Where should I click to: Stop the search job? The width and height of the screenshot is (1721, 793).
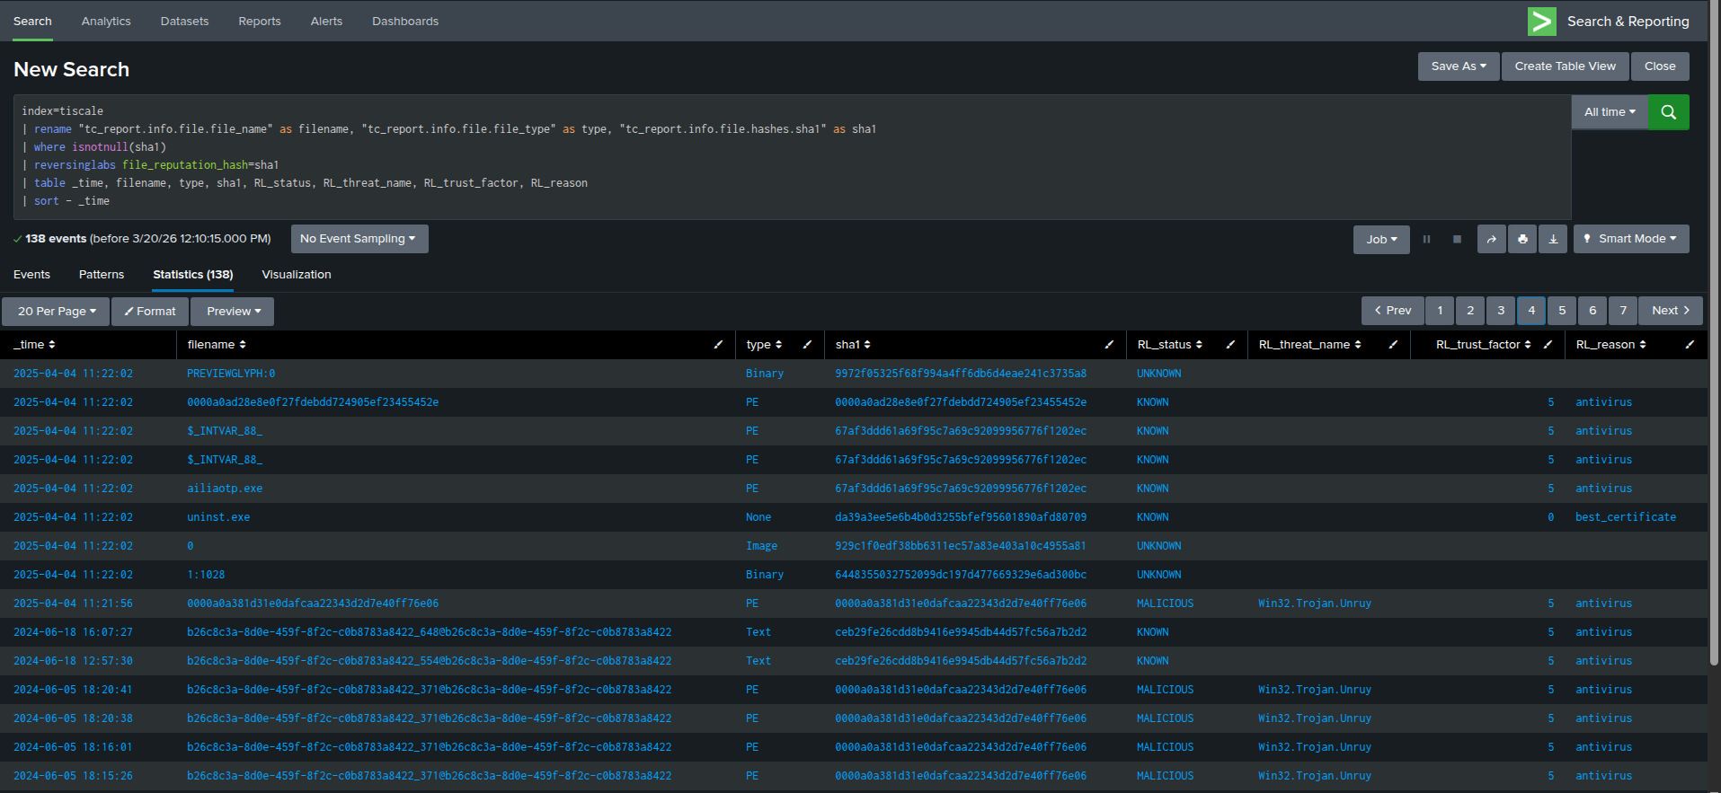tap(1457, 239)
